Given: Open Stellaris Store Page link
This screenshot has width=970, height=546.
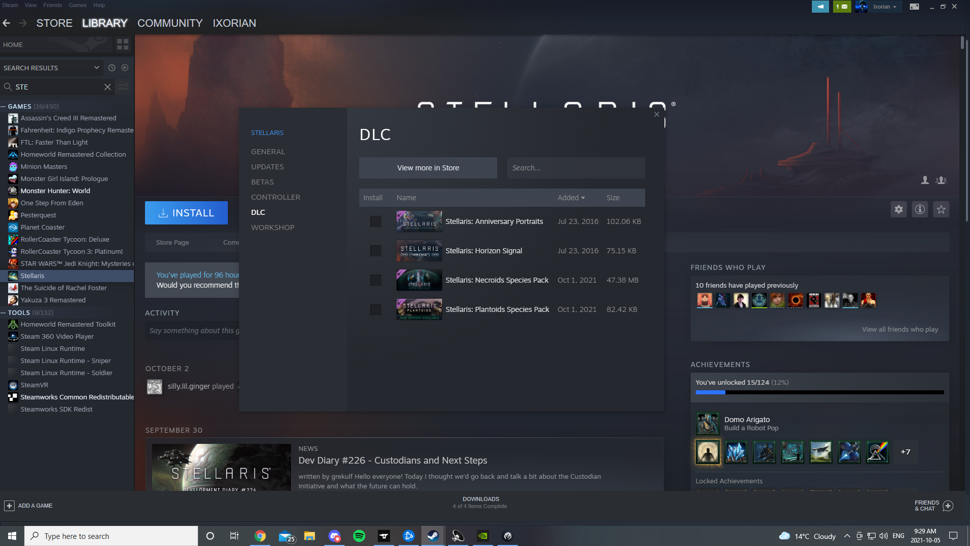Looking at the screenshot, I should pos(172,243).
